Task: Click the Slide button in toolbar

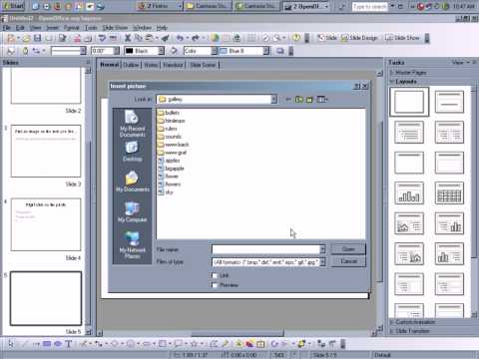Action: tap(327, 38)
